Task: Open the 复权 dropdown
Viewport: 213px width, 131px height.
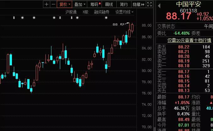Action: 65,4
